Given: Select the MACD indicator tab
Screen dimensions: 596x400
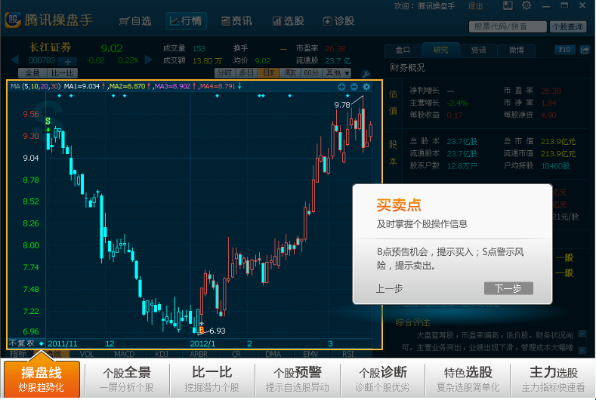Looking at the screenshot, I should 125,354.
